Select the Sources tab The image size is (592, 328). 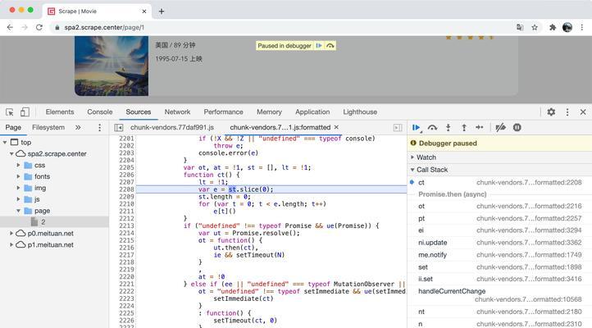pos(139,112)
